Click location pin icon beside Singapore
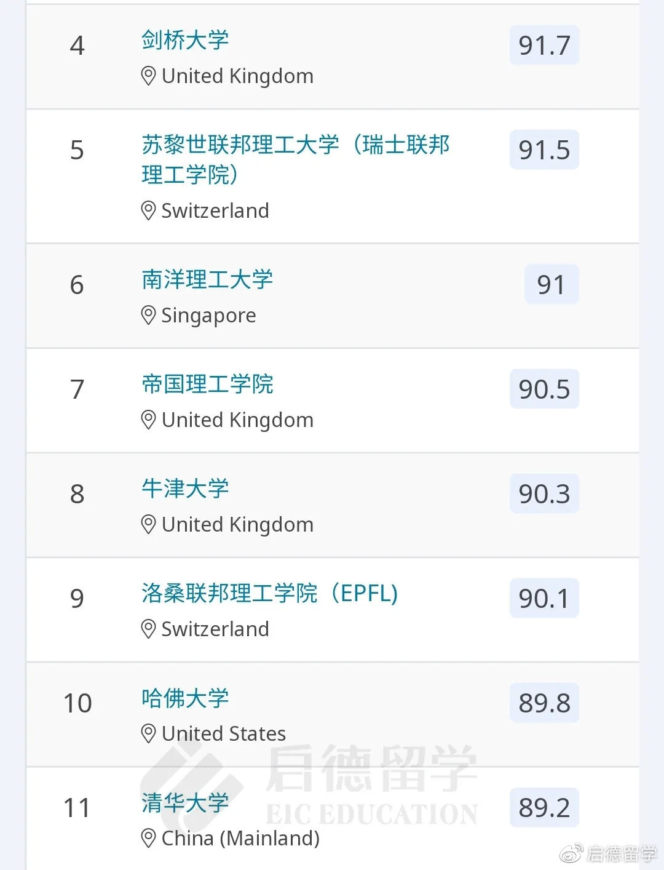This screenshot has height=870, width=664. (148, 316)
